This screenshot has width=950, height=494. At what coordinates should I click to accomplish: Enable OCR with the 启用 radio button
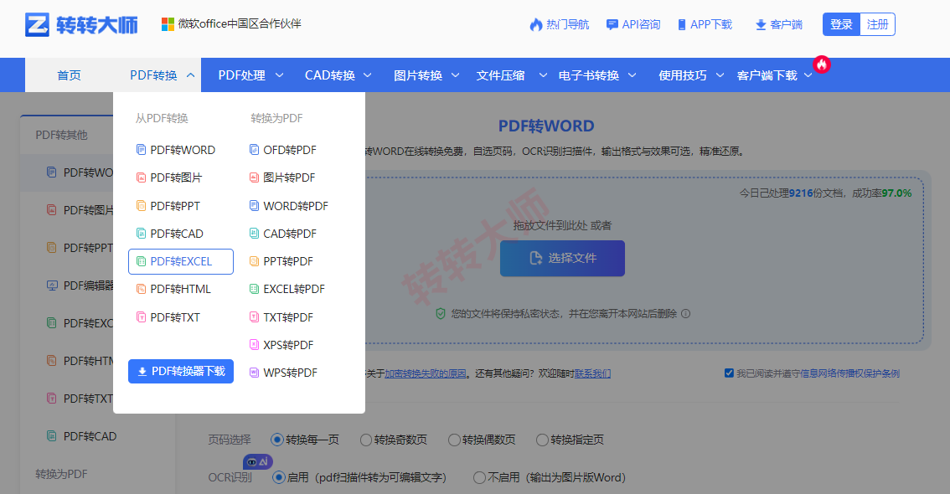coord(279,477)
